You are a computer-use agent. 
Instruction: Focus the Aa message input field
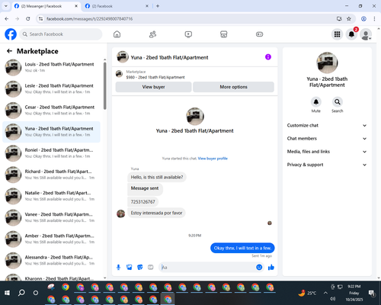pos(207,267)
